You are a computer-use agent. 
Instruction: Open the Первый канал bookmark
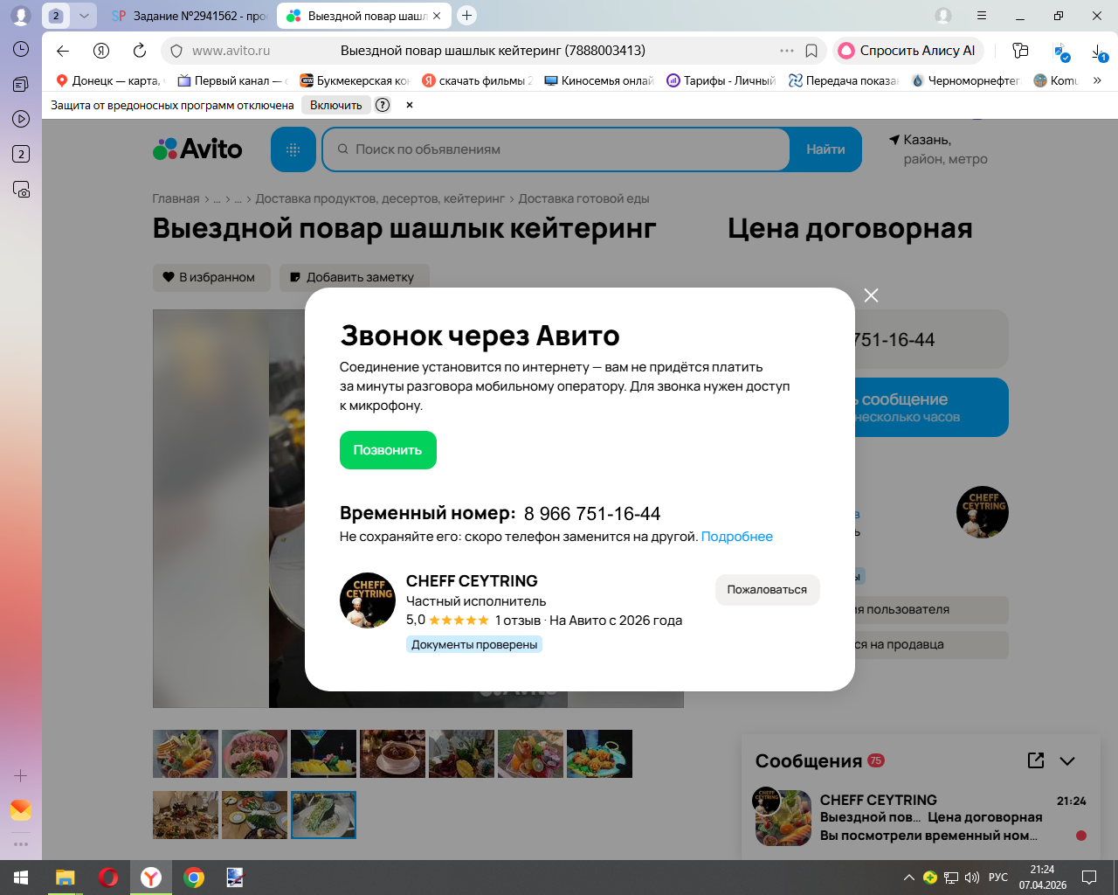(x=232, y=80)
